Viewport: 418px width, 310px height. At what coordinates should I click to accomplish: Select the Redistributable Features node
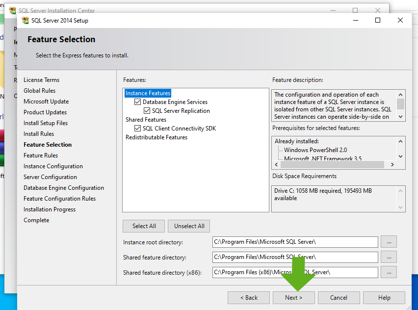(156, 137)
